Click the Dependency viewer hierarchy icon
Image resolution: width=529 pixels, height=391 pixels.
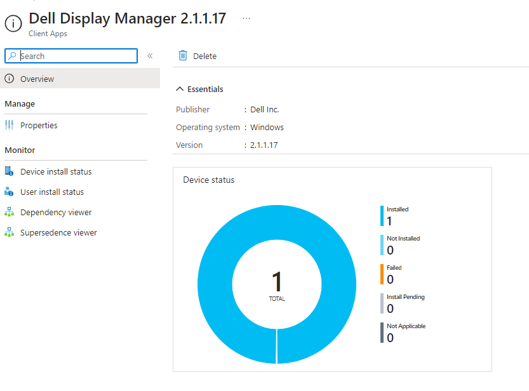point(9,212)
